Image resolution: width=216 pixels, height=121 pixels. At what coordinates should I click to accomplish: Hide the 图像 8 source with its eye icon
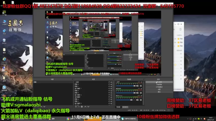coord(109,84)
